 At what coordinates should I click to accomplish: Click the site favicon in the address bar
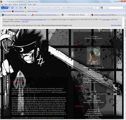click(25, 8)
